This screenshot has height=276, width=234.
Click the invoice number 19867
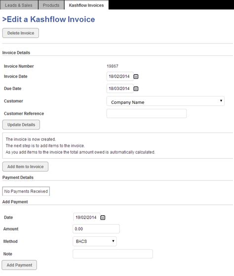113,66
